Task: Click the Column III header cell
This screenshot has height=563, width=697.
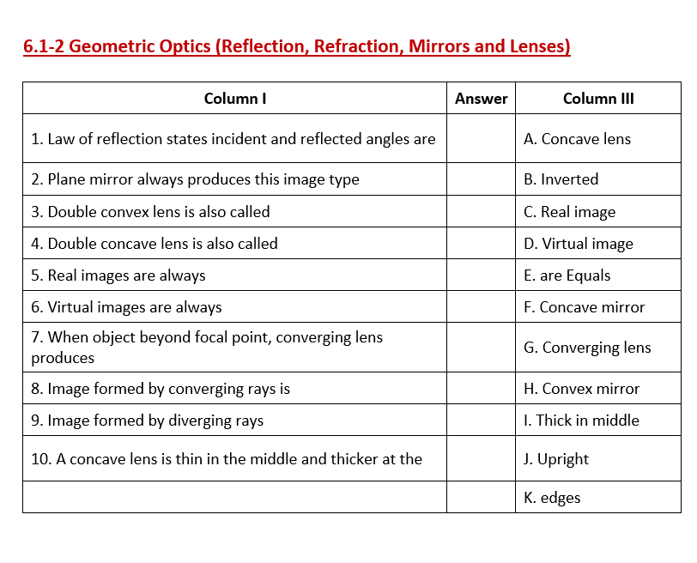Action: click(x=598, y=99)
